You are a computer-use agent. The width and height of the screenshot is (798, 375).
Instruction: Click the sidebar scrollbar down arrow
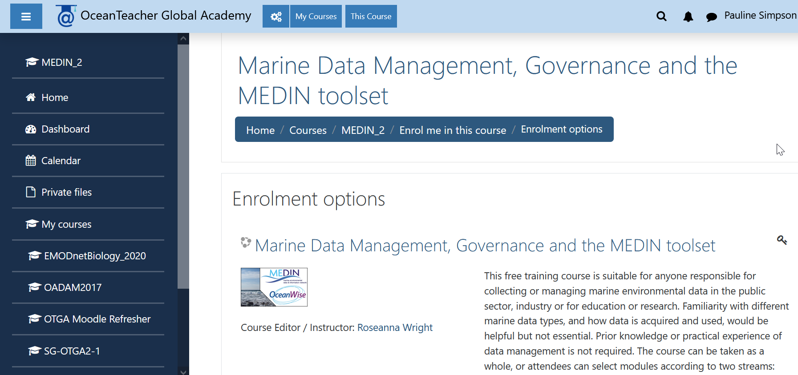(183, 371)
